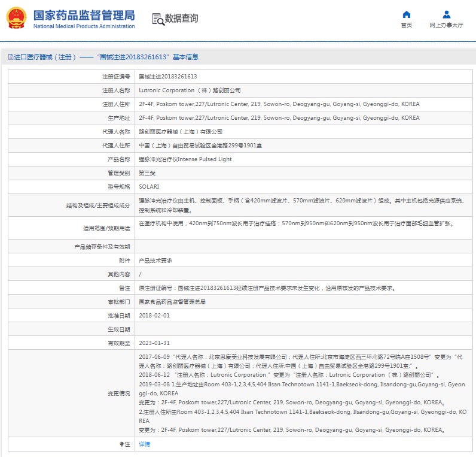
Task: Click the 2018-06-12 change record
Action: (289, 375)
